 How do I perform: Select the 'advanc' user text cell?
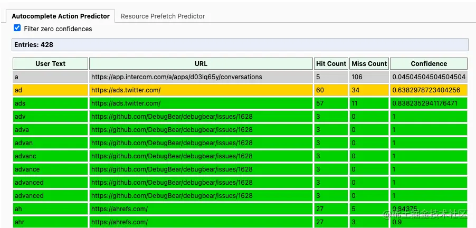[50, 156]
